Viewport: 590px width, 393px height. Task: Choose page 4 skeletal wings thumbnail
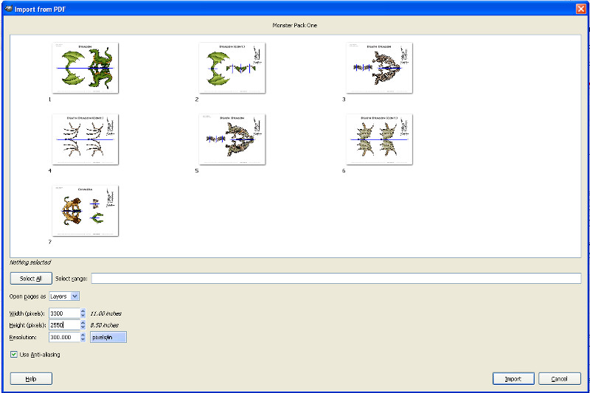85,139
